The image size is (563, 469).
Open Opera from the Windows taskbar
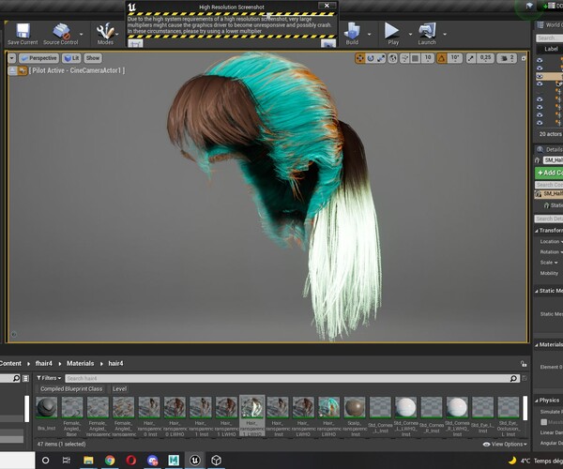131,460
